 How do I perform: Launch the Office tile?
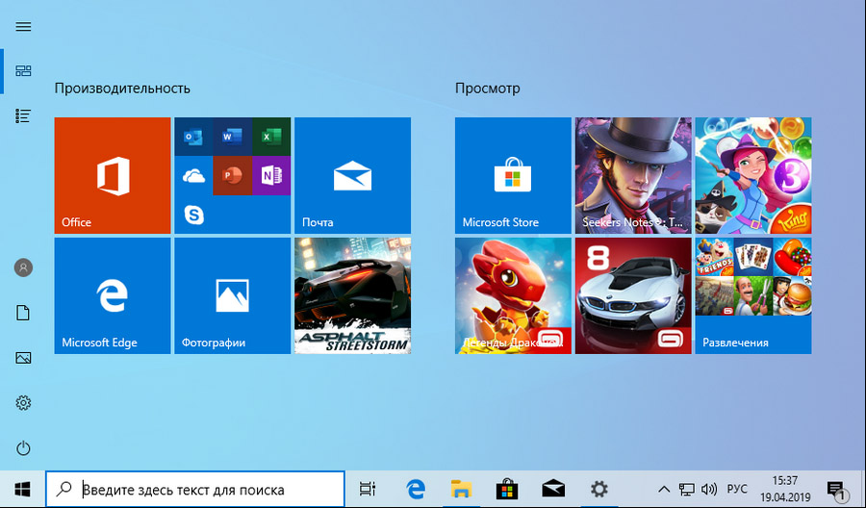point(113,175)
